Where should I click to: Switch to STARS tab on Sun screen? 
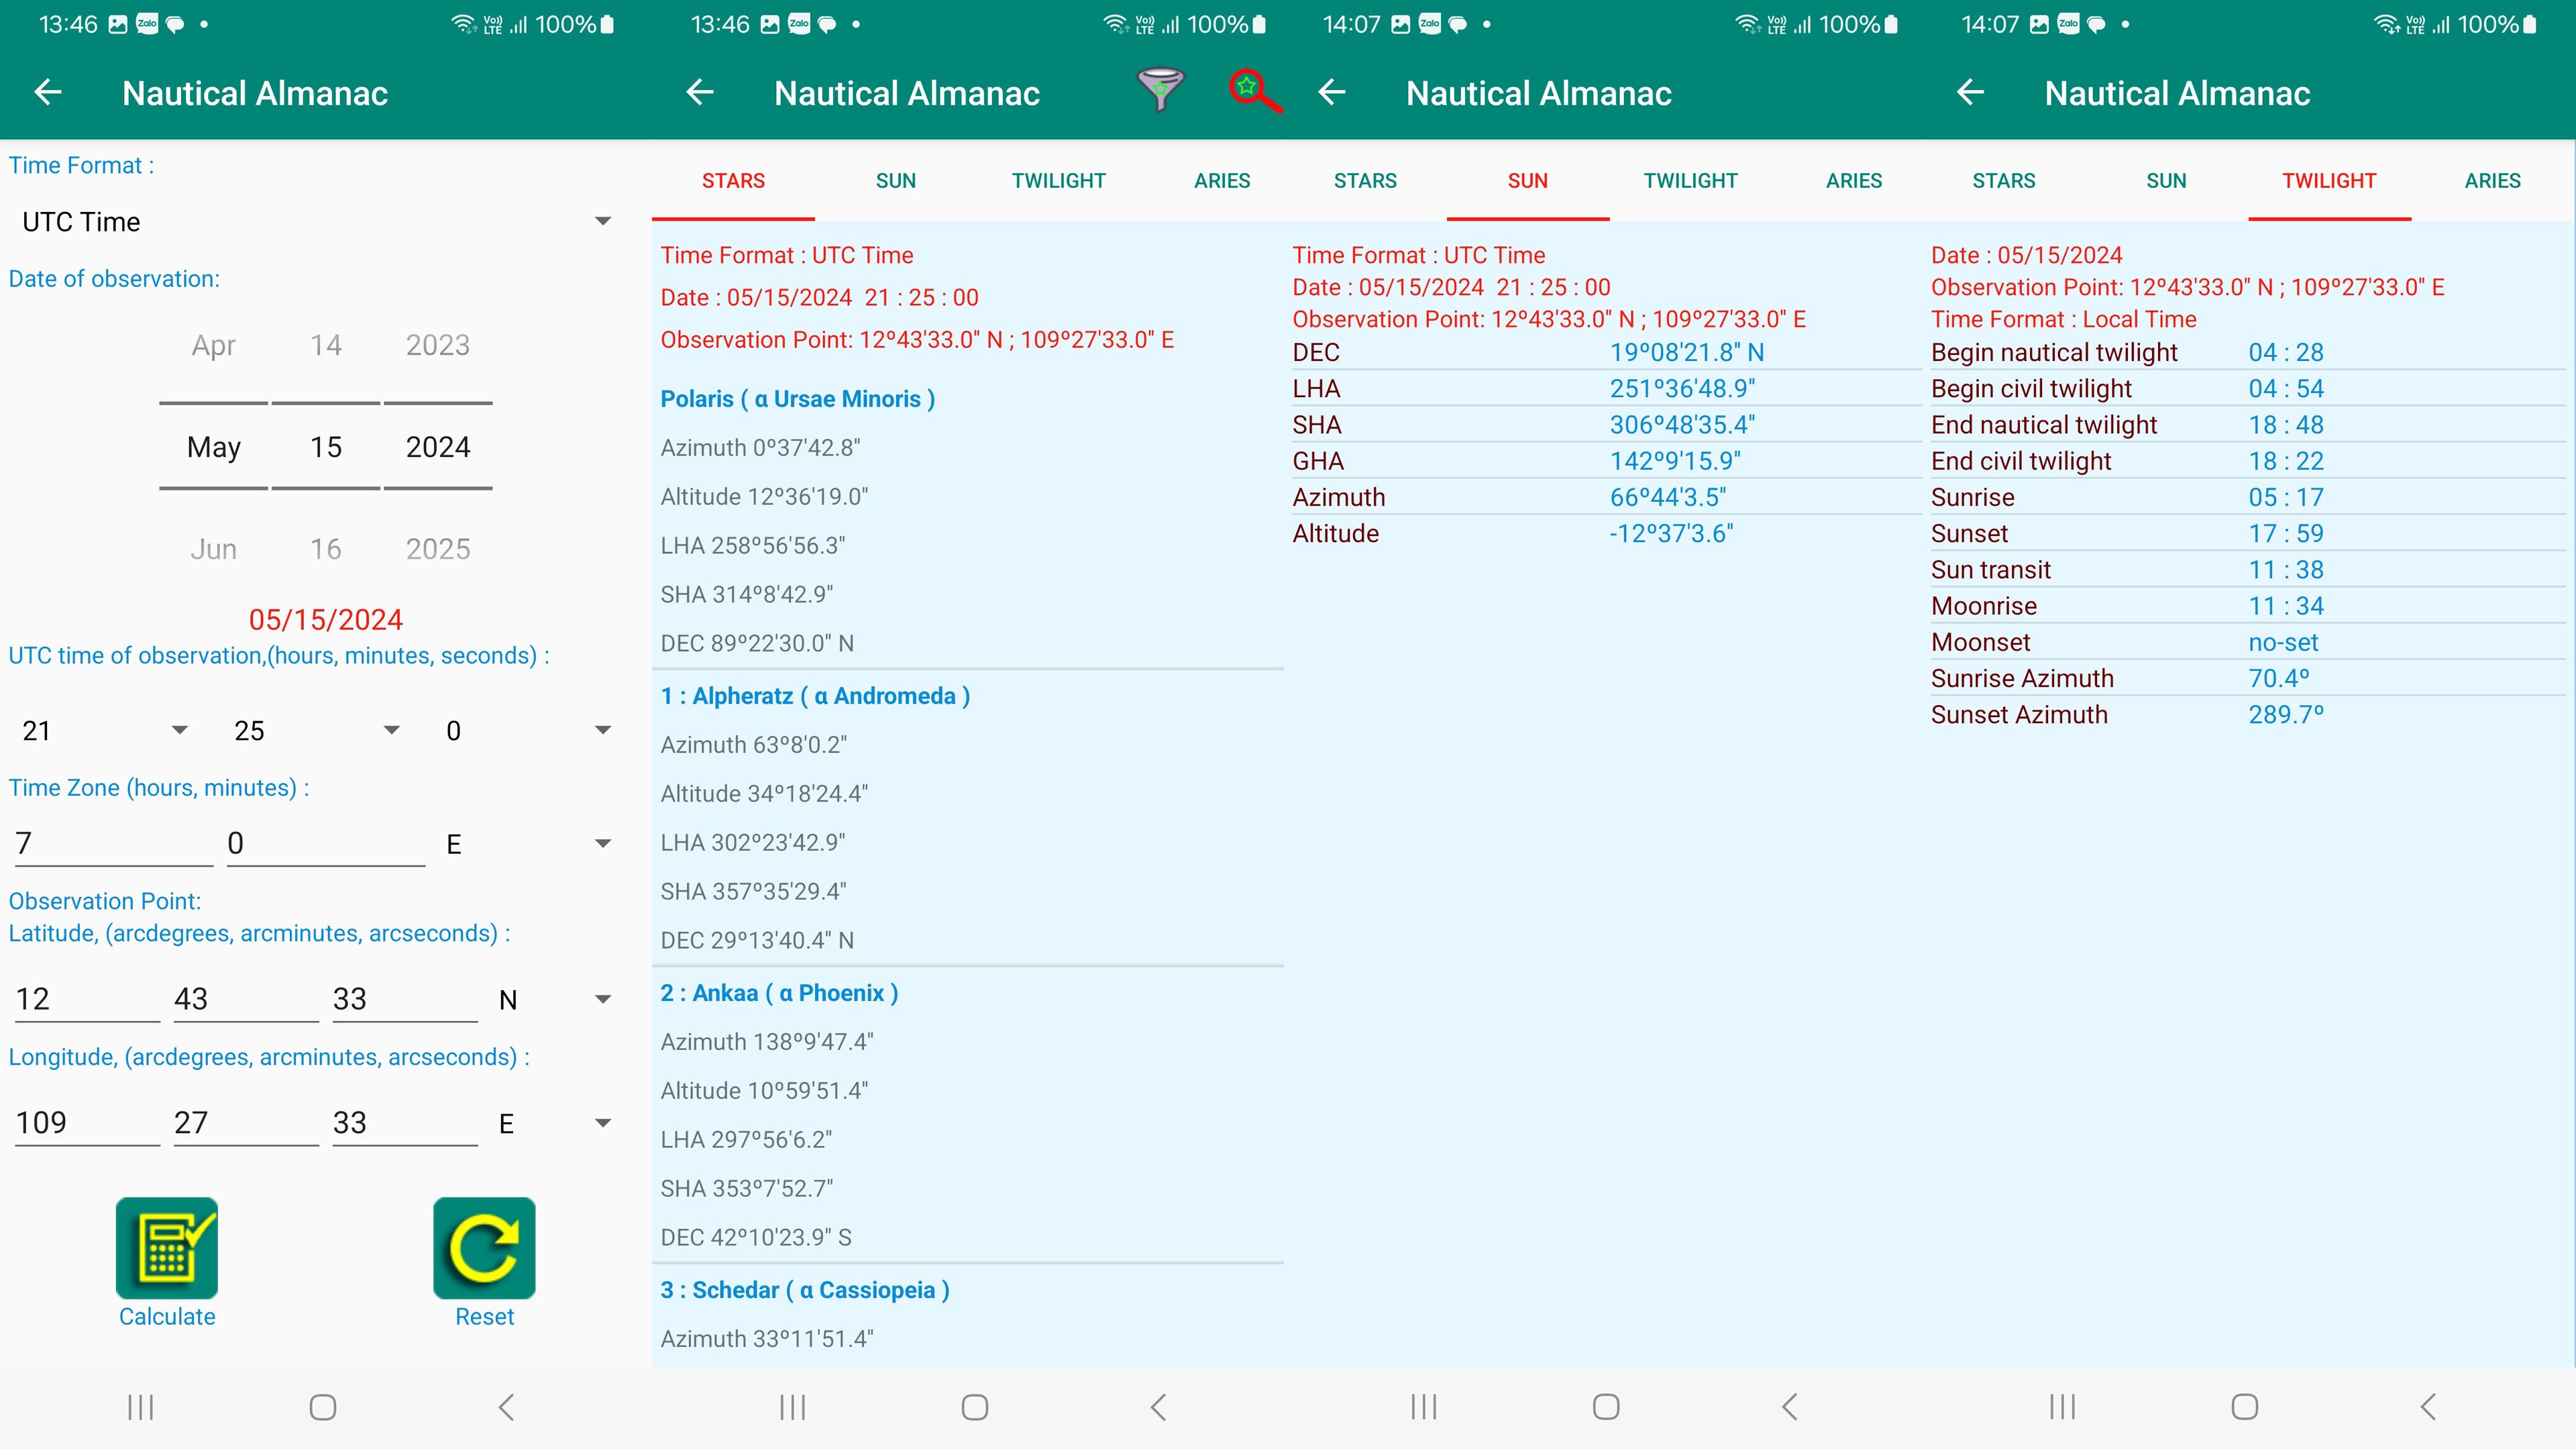click(x=1365, y=181)
